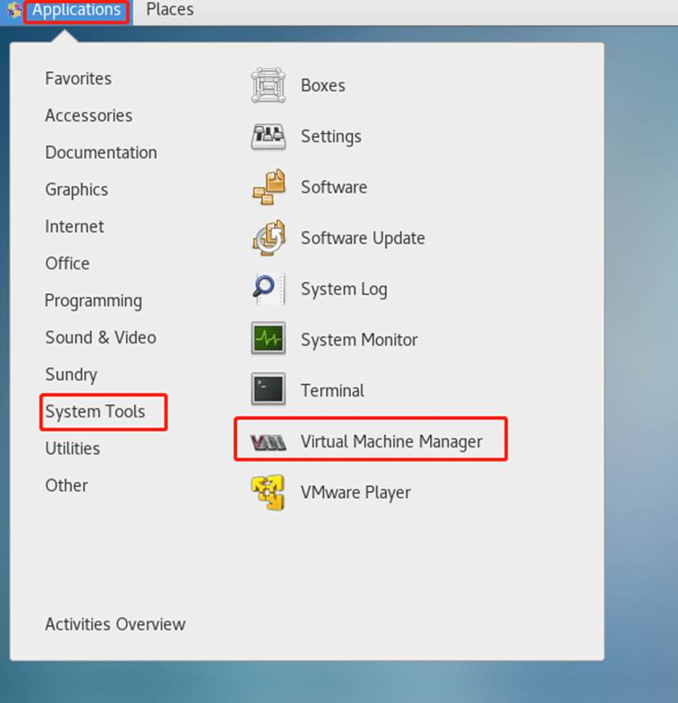
Task: Open Settings via its label
Action: 331,137
